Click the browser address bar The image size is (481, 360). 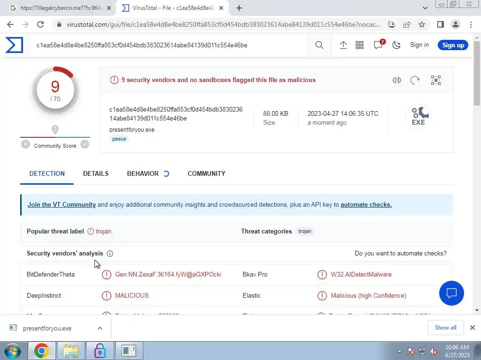(223, 24)
